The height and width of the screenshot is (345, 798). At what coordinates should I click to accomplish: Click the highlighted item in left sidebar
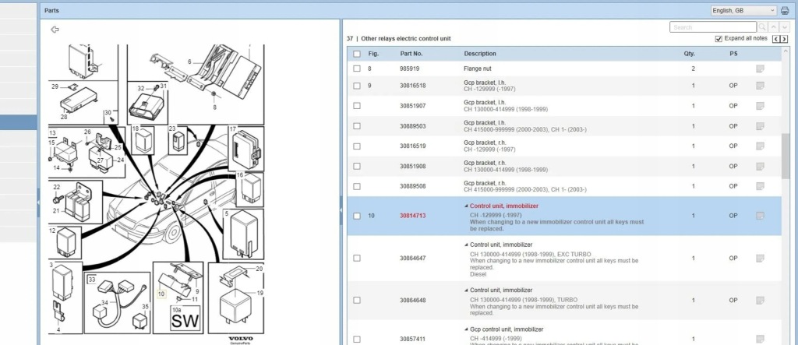click(19, 122)
